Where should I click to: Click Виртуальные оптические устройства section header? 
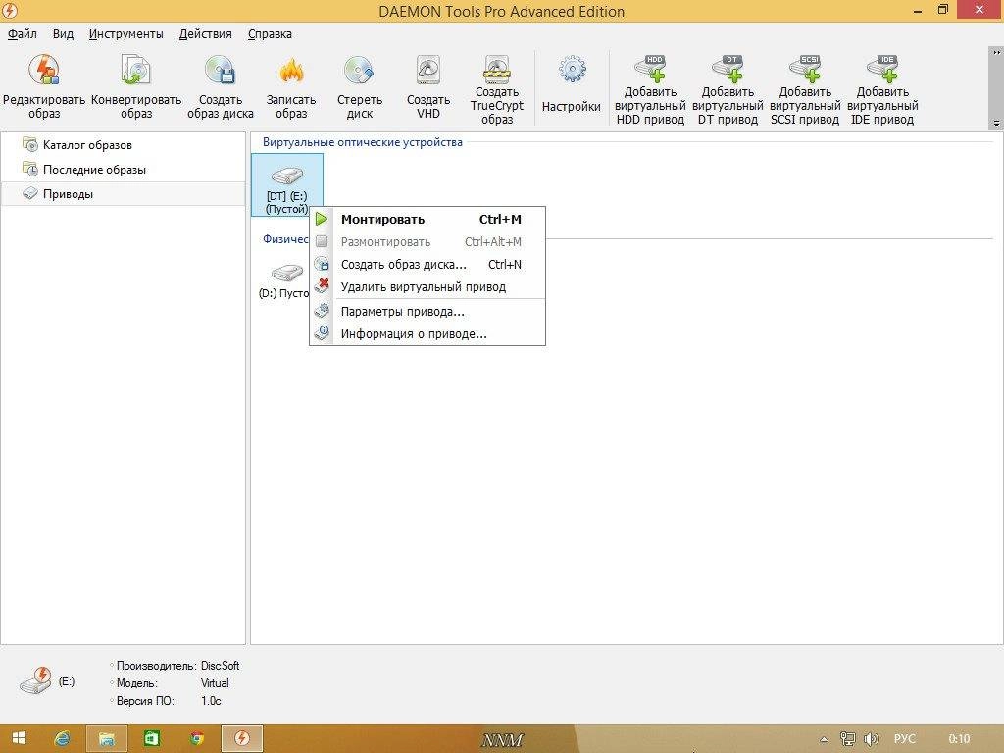coord(363,142)
